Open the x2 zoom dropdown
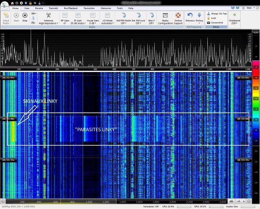260x209 pixels. (x=241, y=201)
